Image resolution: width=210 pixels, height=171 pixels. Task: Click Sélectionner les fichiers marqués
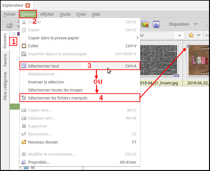pyautogui.click(x=80, y=98)
